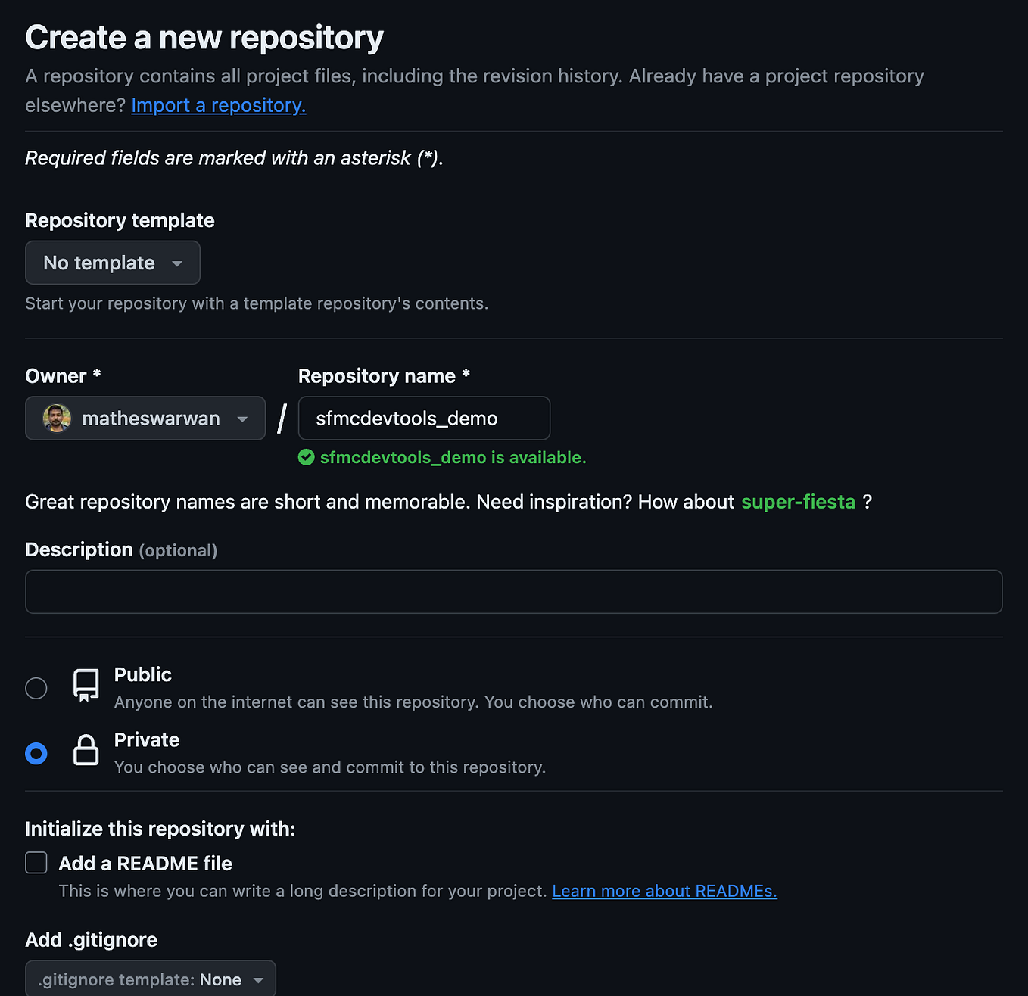Click the sfmcdevtools_demo is available message
This screenshot has height=996, width=1028.
coord(454,457)
